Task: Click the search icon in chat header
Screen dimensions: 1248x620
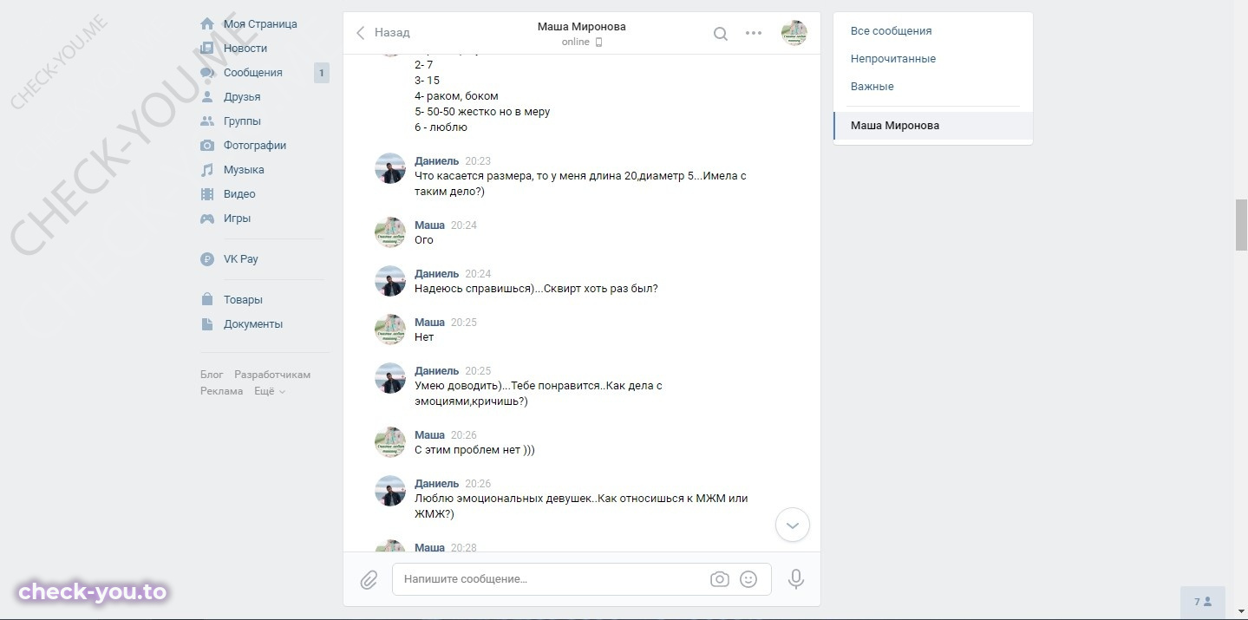Action: 721,34
